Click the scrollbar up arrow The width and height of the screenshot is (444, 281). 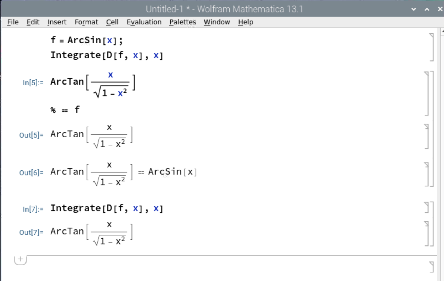[x=442, y=31]
